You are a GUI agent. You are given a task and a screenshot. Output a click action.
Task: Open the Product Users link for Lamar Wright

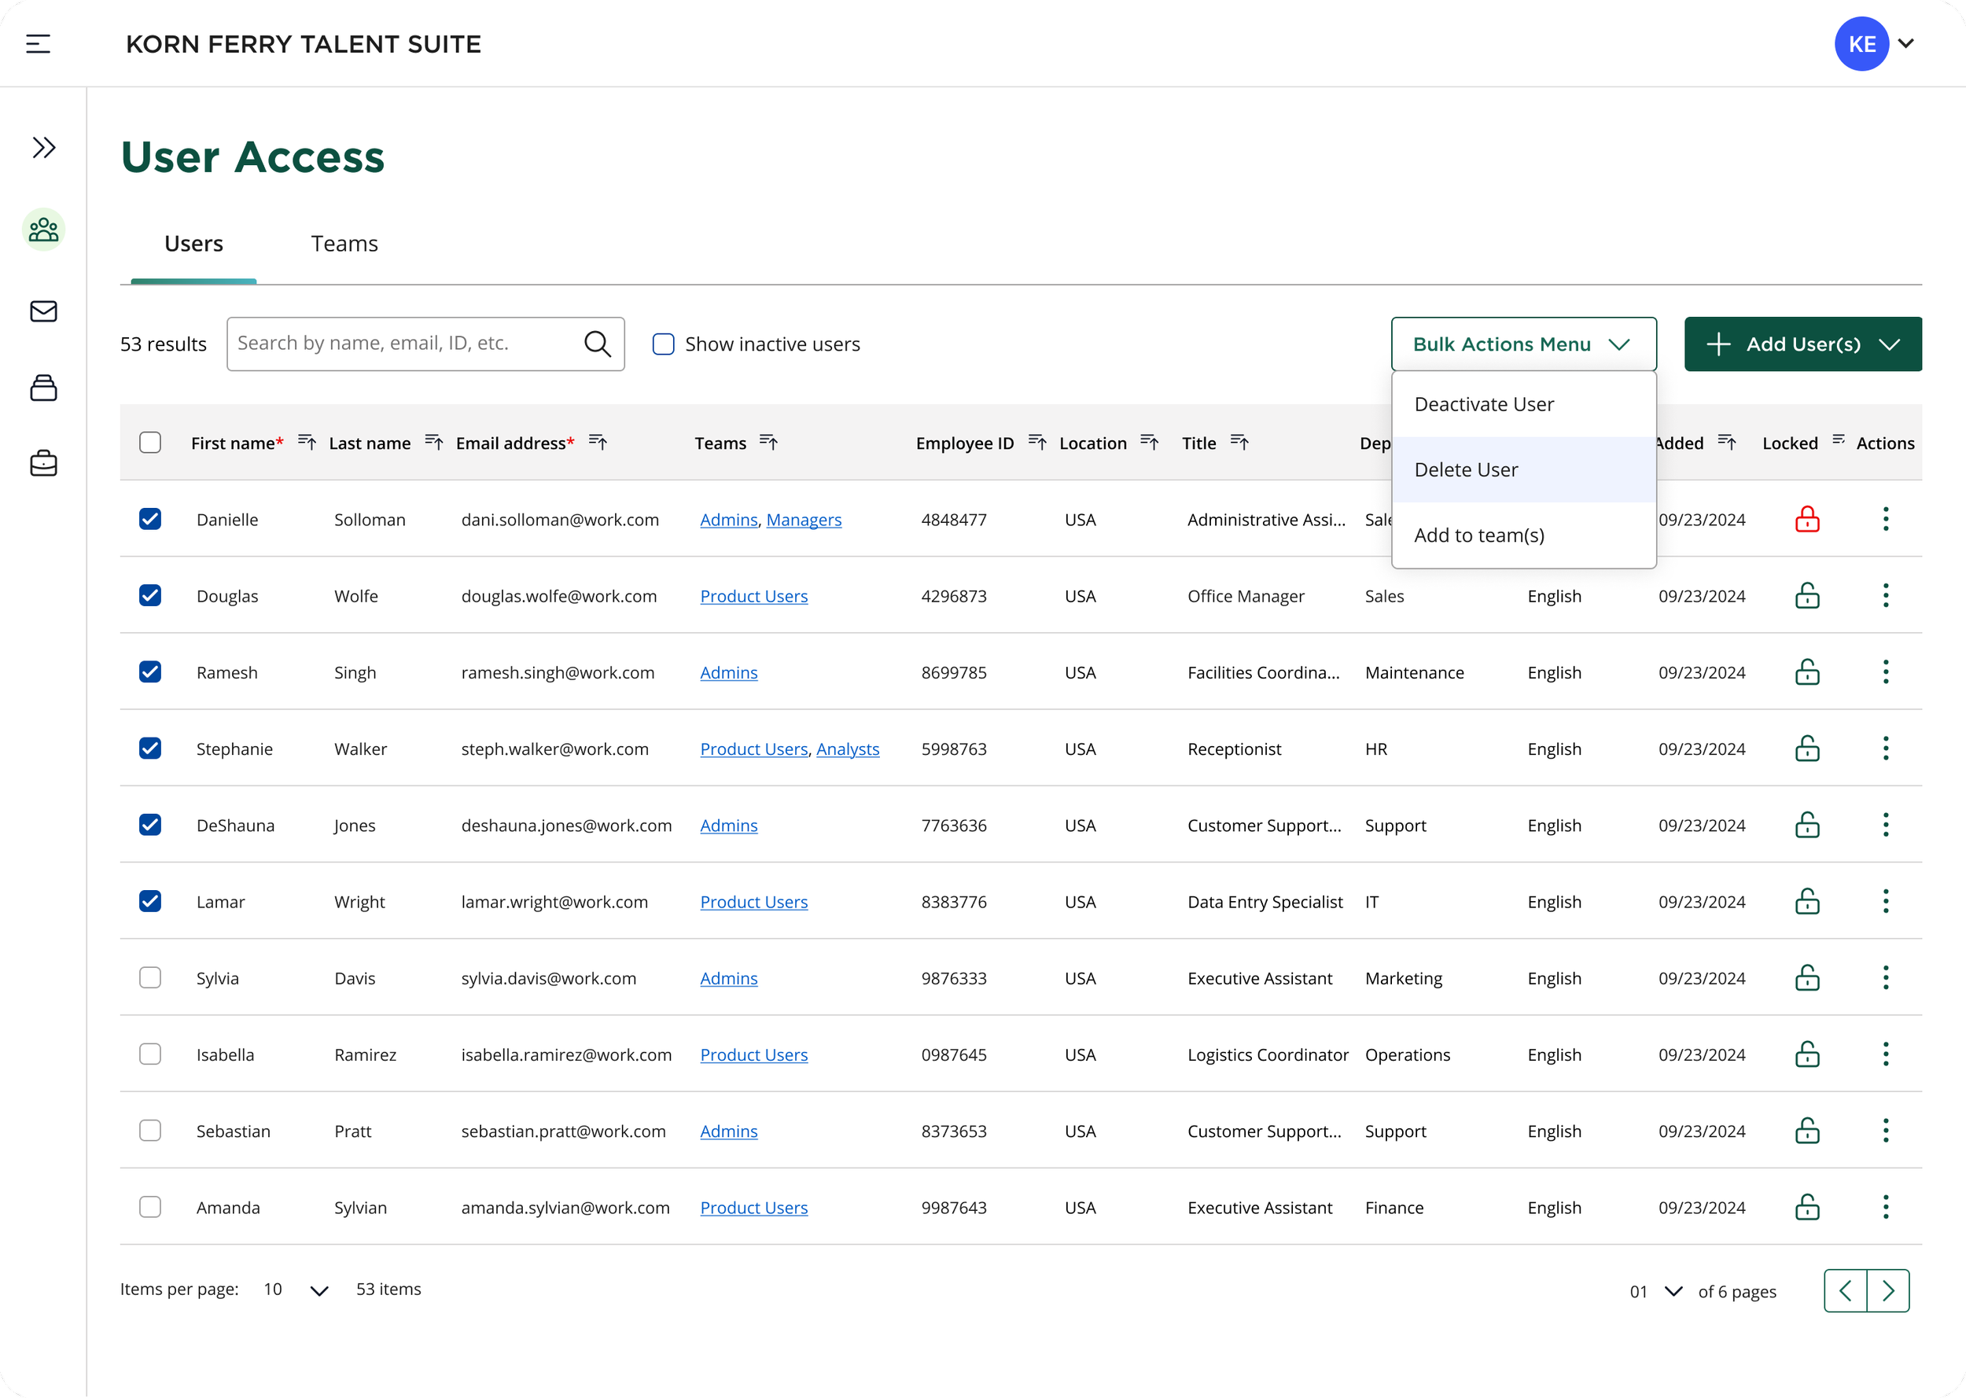[x=753, y=901]
